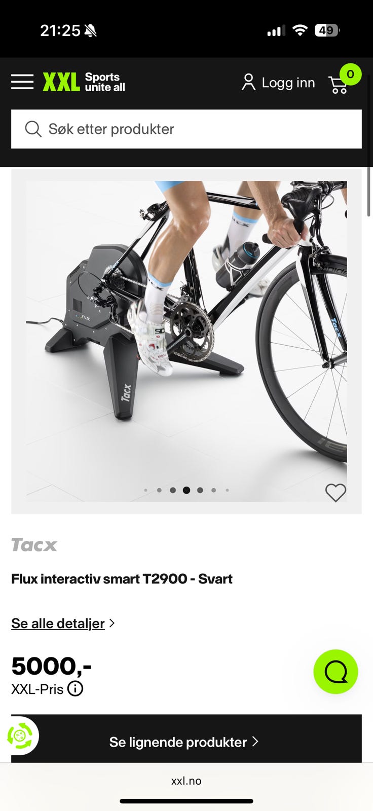
Task: Open XXL-Pris info circle icon
Action: [75, 689]
